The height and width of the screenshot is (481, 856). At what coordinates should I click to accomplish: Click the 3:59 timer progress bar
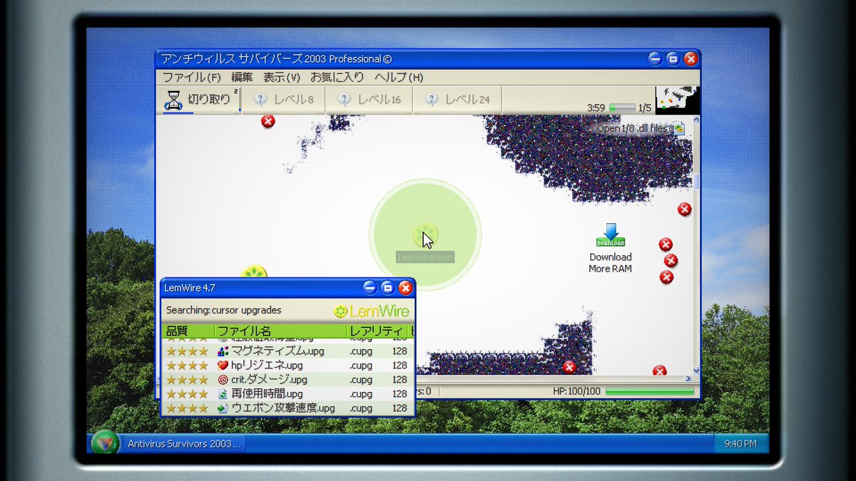(621, 108)
